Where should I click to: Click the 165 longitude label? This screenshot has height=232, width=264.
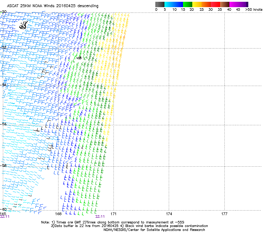pos(3,214)
